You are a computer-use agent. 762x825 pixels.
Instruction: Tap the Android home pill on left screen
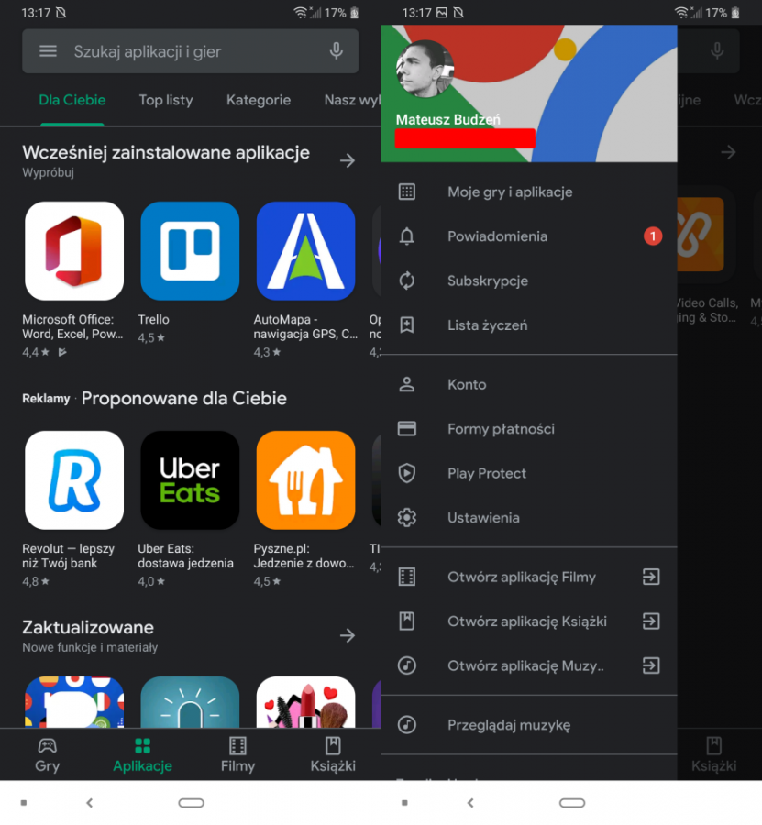pyautogui.click(x=191, y=802)
